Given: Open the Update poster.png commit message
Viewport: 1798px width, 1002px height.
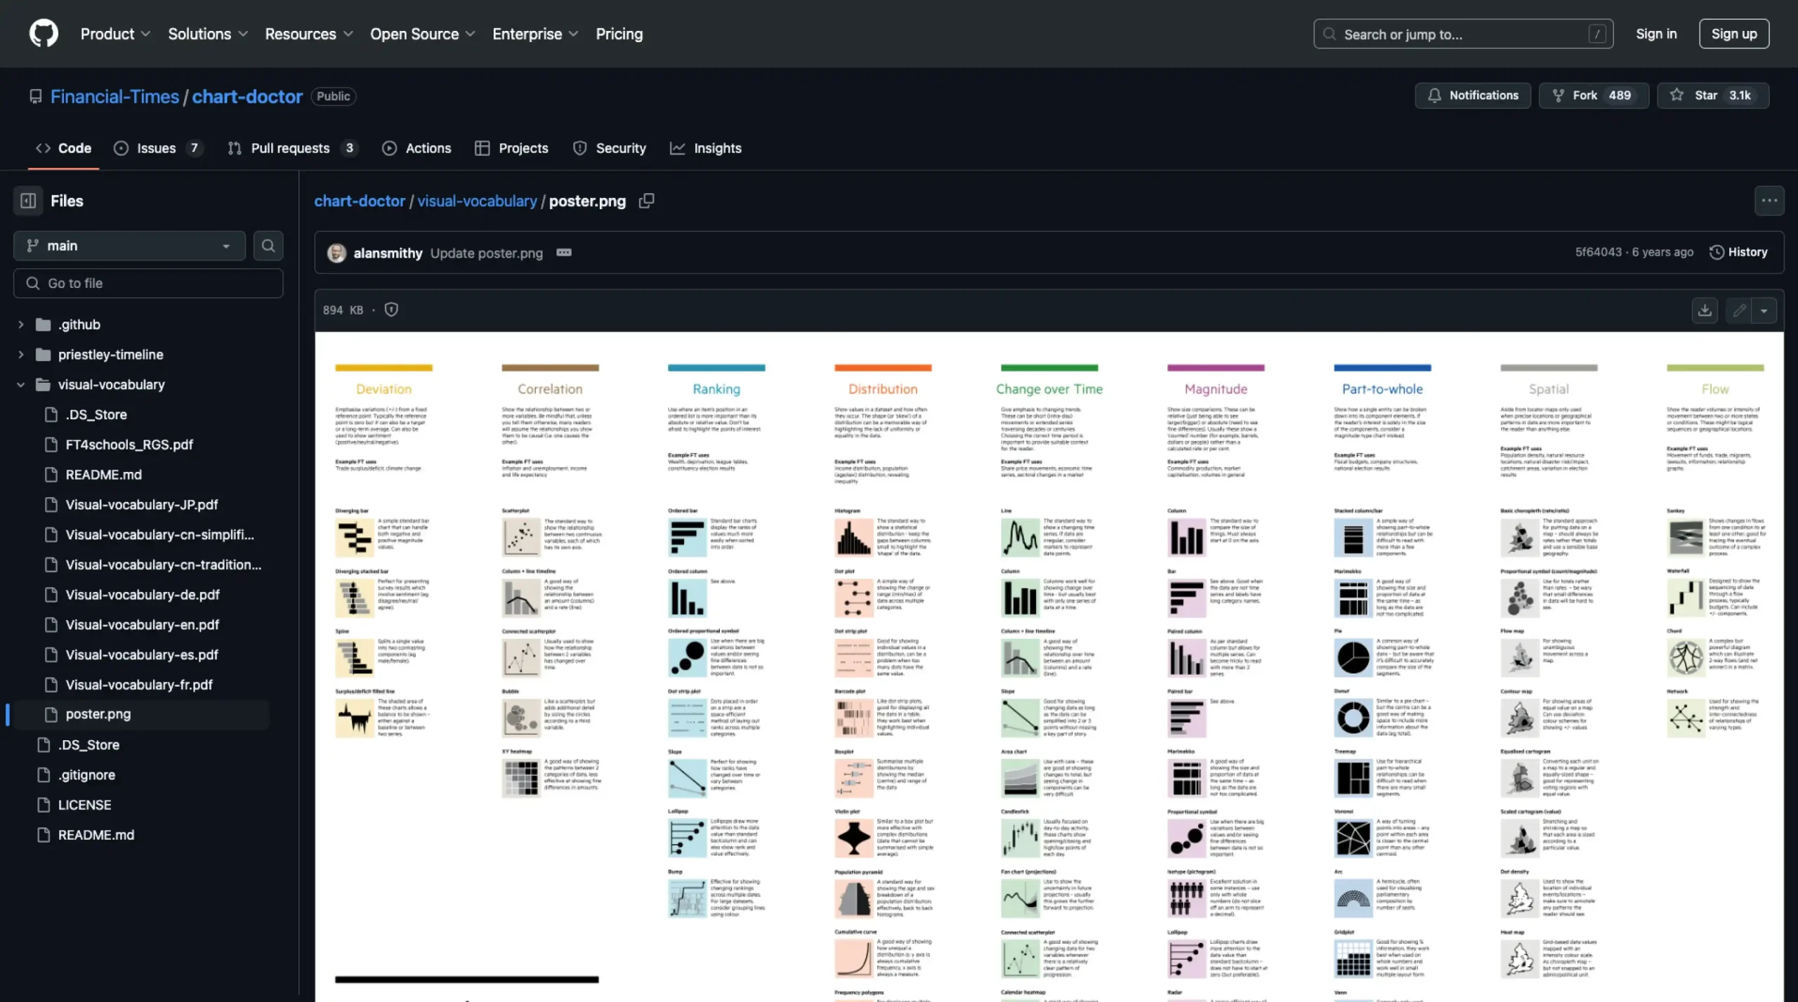Looking at the screenshot, I should tap(487, 253).
